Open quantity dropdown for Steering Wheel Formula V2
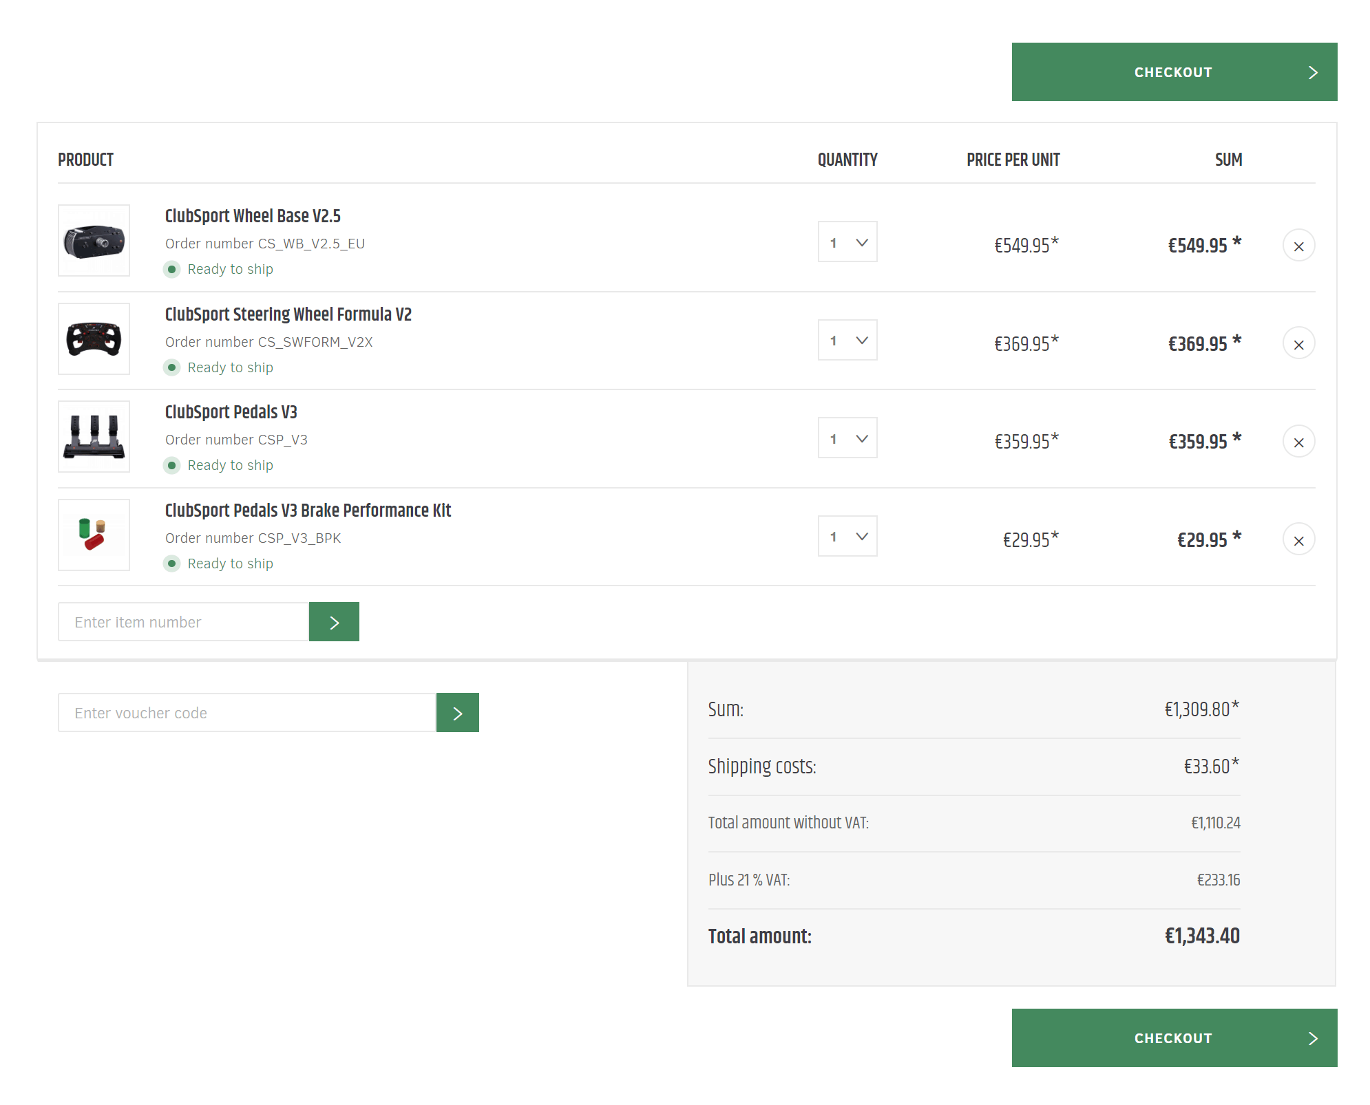 (x=847, y=341)
